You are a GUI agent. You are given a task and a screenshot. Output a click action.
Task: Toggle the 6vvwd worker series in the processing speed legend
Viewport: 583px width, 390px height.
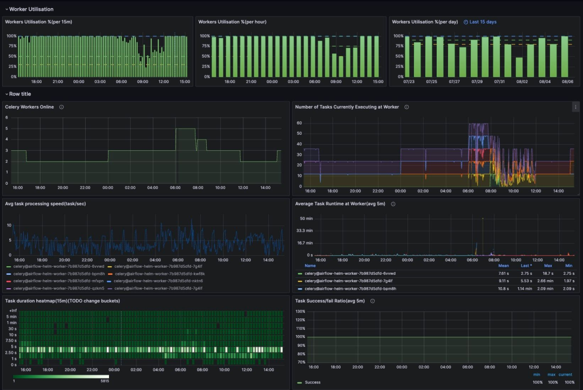pyautogui.click(x=59, y=266)
